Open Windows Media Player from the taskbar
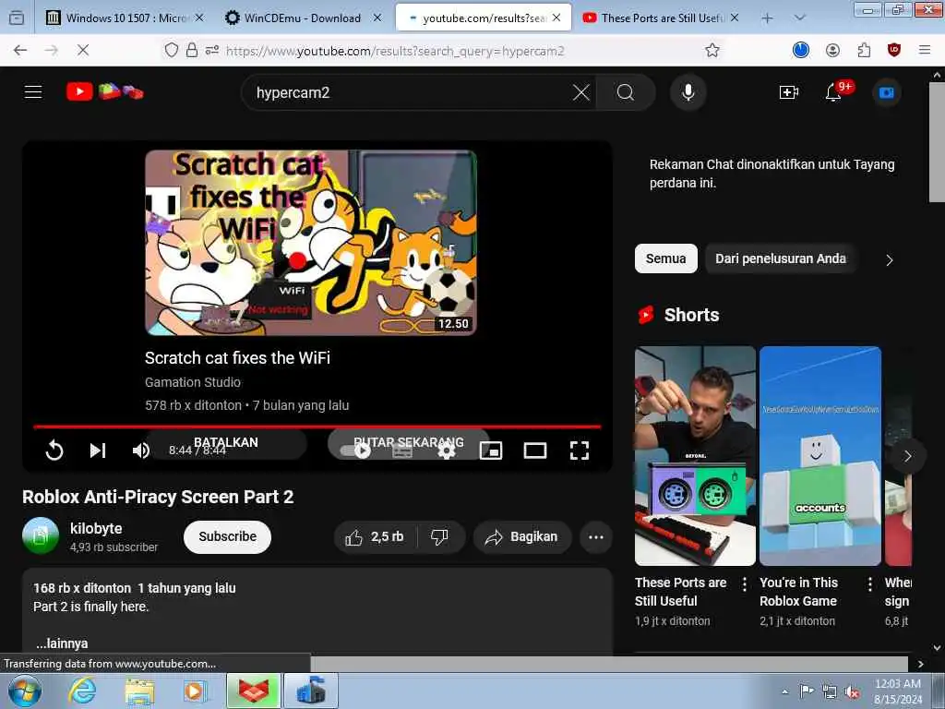Viewport: 945px width, 709px height. click(195, 691)
